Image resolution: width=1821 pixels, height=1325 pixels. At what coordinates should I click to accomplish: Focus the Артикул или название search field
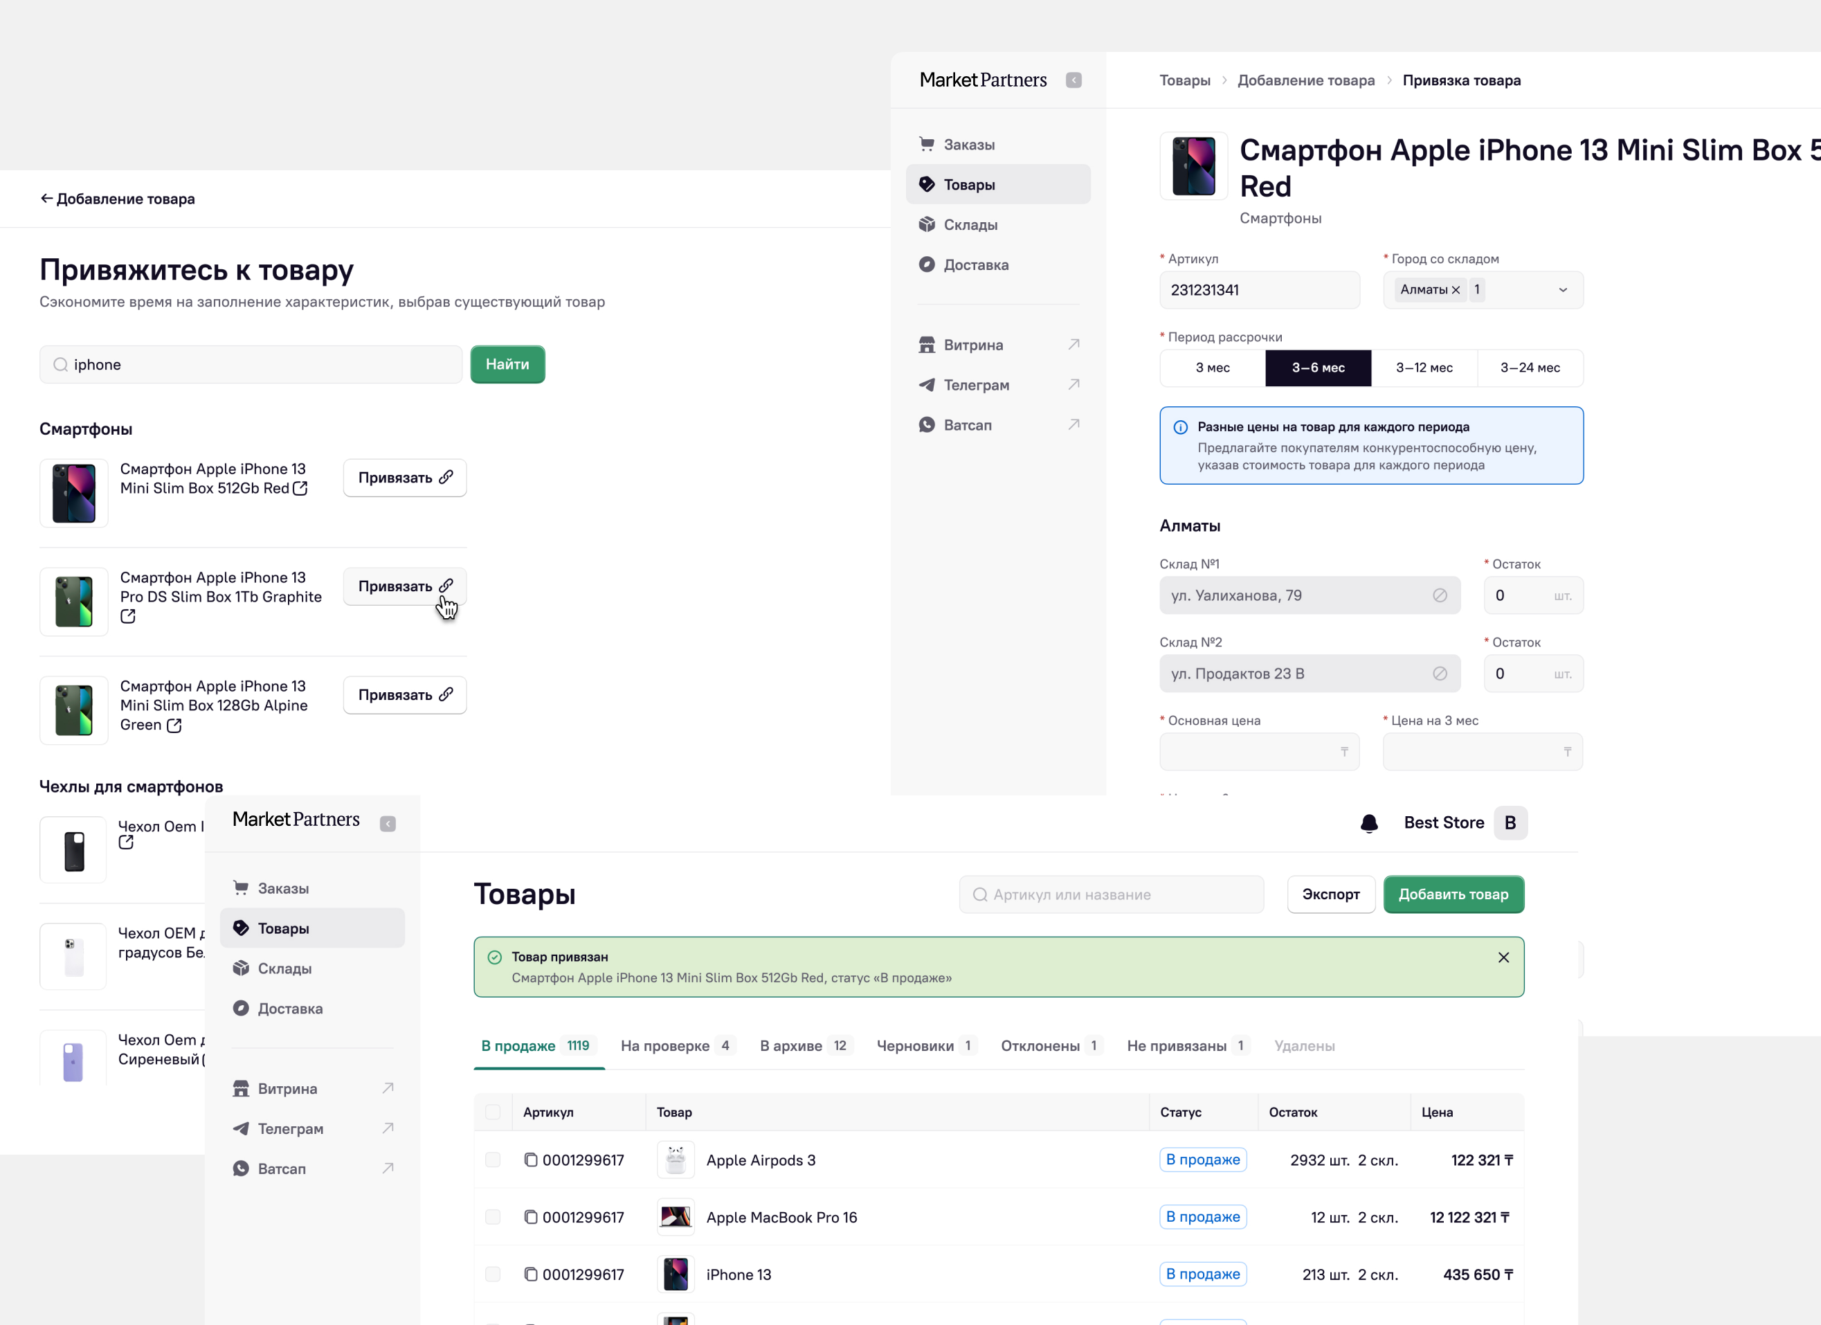point(1112,894)
